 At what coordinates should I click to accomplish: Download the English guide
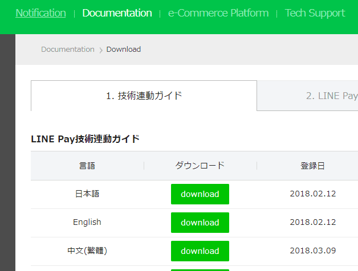pyautogui.click(x=200, y=223)
